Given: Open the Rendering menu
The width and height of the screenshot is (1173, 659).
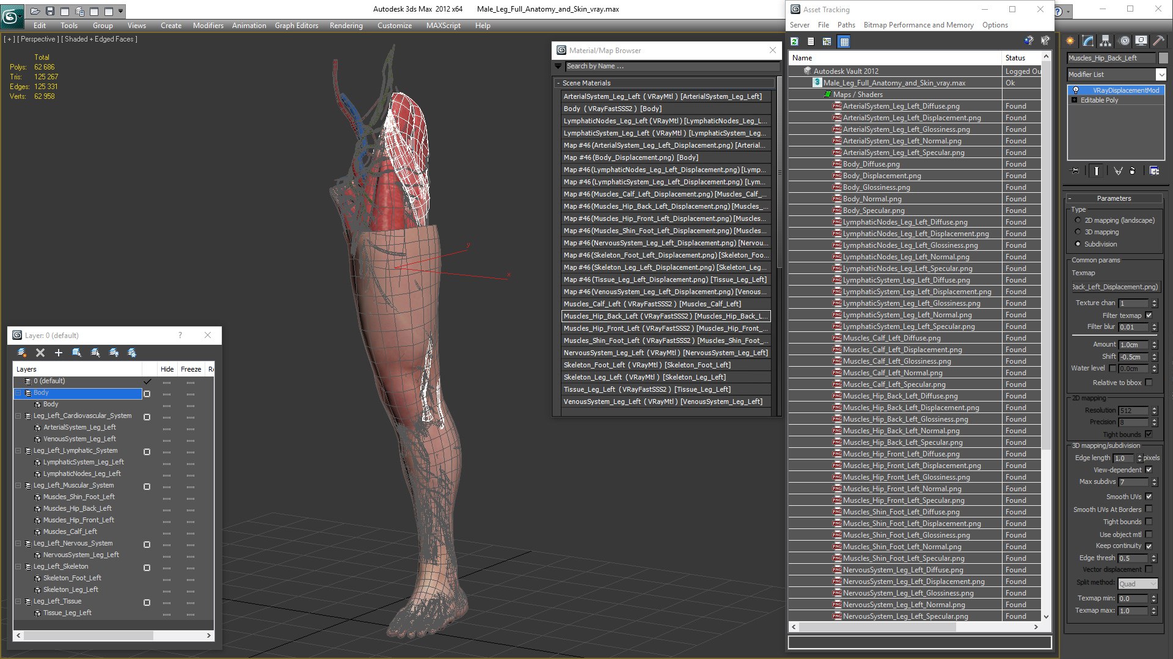Looking at the screenshot, I should 346,26.
